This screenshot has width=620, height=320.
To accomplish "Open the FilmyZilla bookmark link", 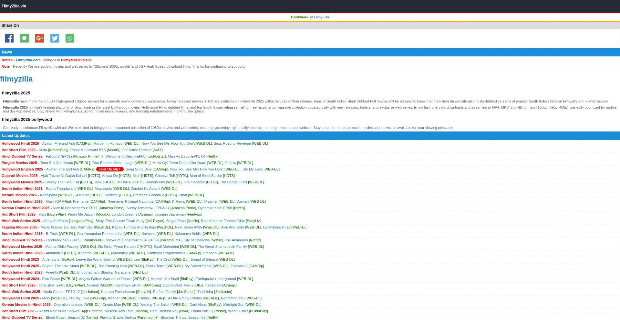I will [x=321, y=17].
